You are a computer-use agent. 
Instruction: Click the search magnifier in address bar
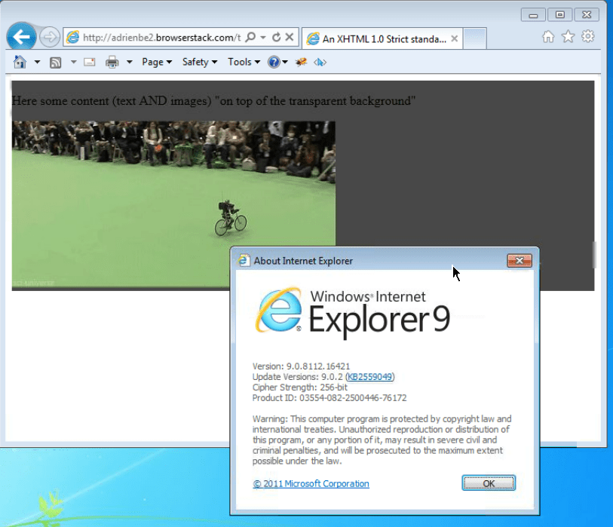(250, 37)
